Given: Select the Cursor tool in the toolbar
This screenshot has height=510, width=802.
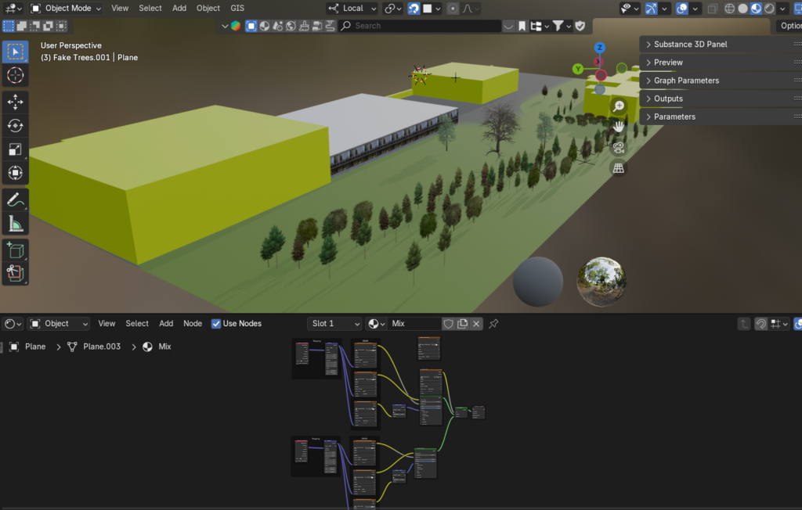Looking at the screenshot, I should point(15,76).
